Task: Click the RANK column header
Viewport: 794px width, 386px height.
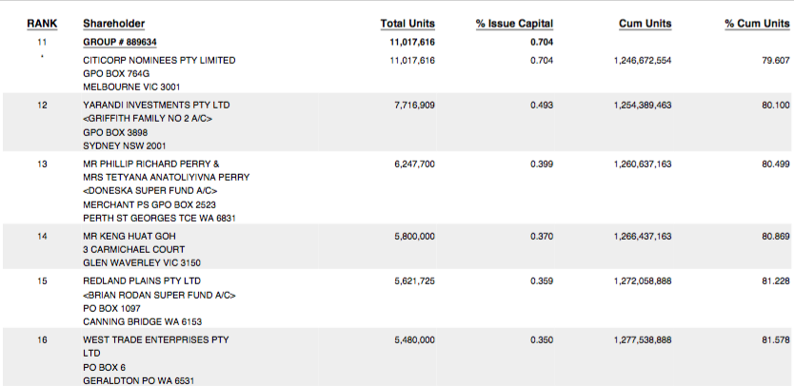Action: (42, 23)
